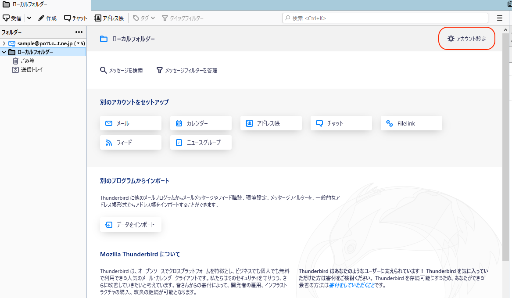Click メッセージを検索
The image size is (512, 298).
pos(122,70)
